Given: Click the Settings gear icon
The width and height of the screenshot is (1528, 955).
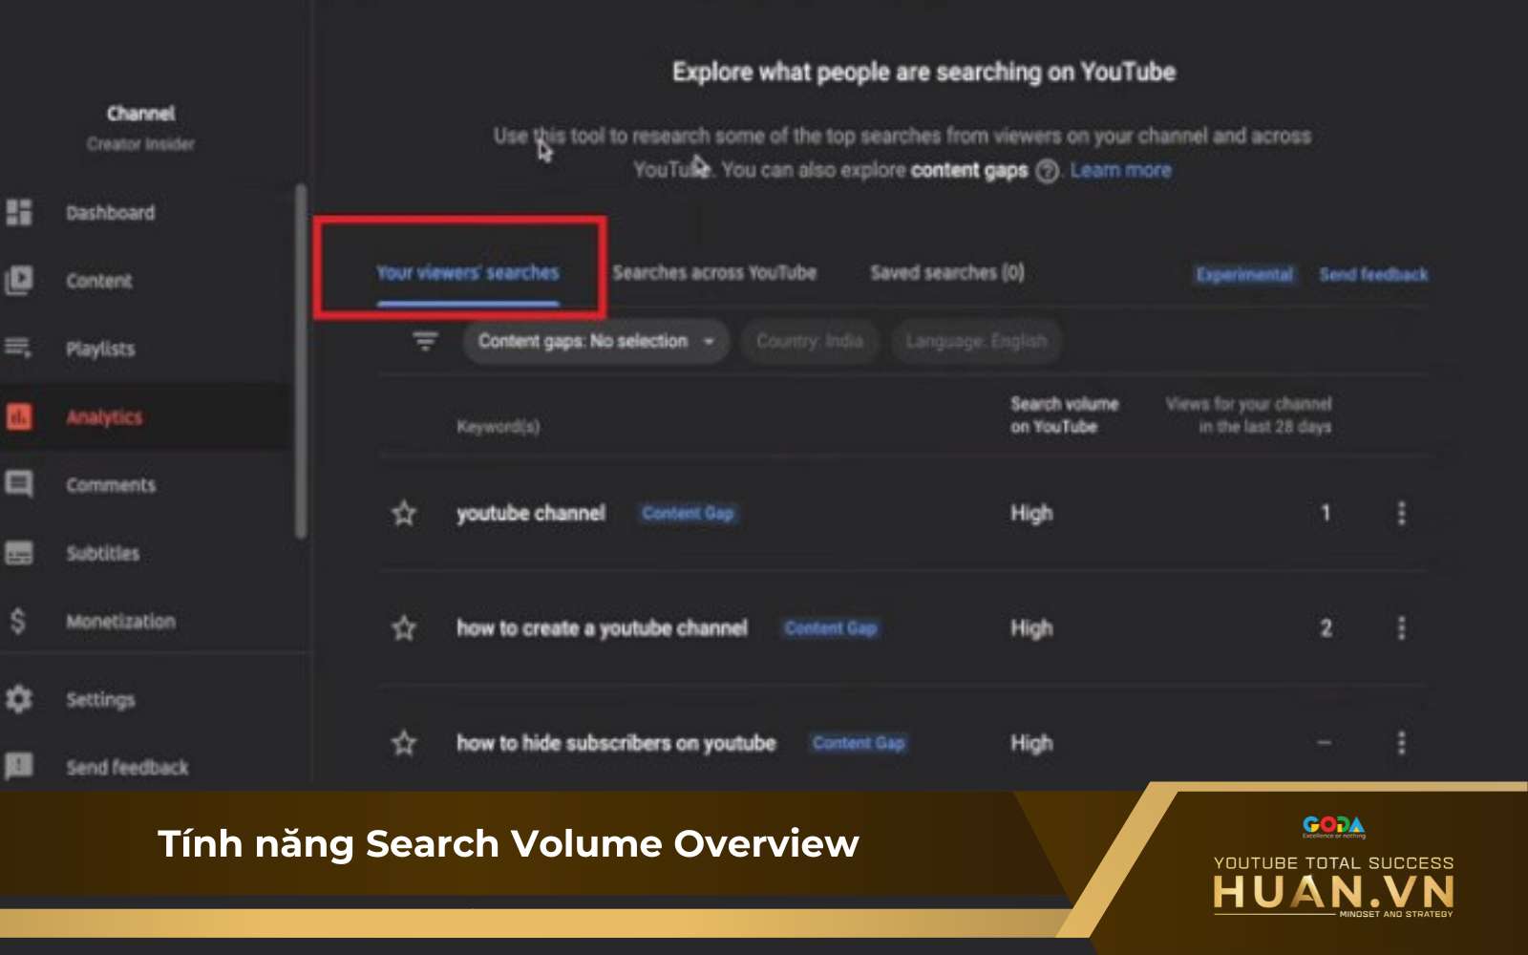Looking at the screenshot, I should pyautogui.click(x=21, y=698).
